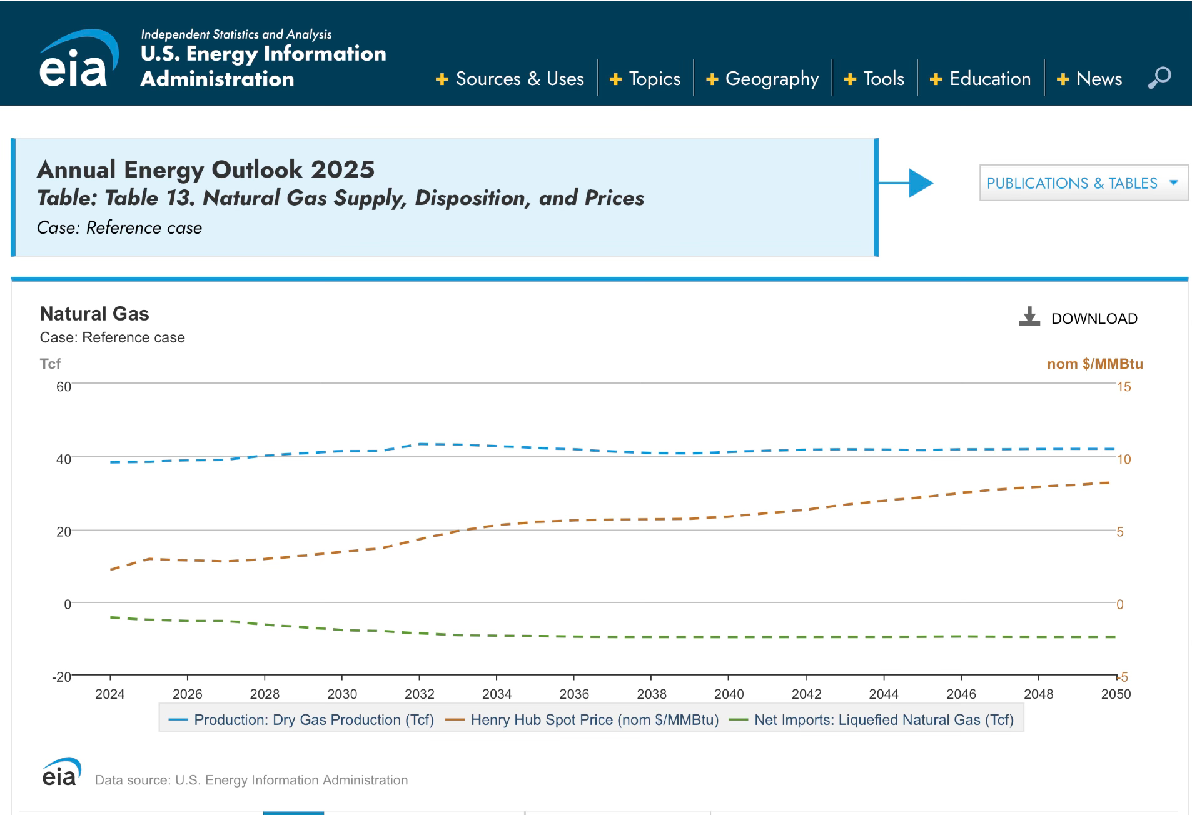The image size is (1192, 815).
Task: Click plus icon beside Education
Action: (x=936, y=79)
